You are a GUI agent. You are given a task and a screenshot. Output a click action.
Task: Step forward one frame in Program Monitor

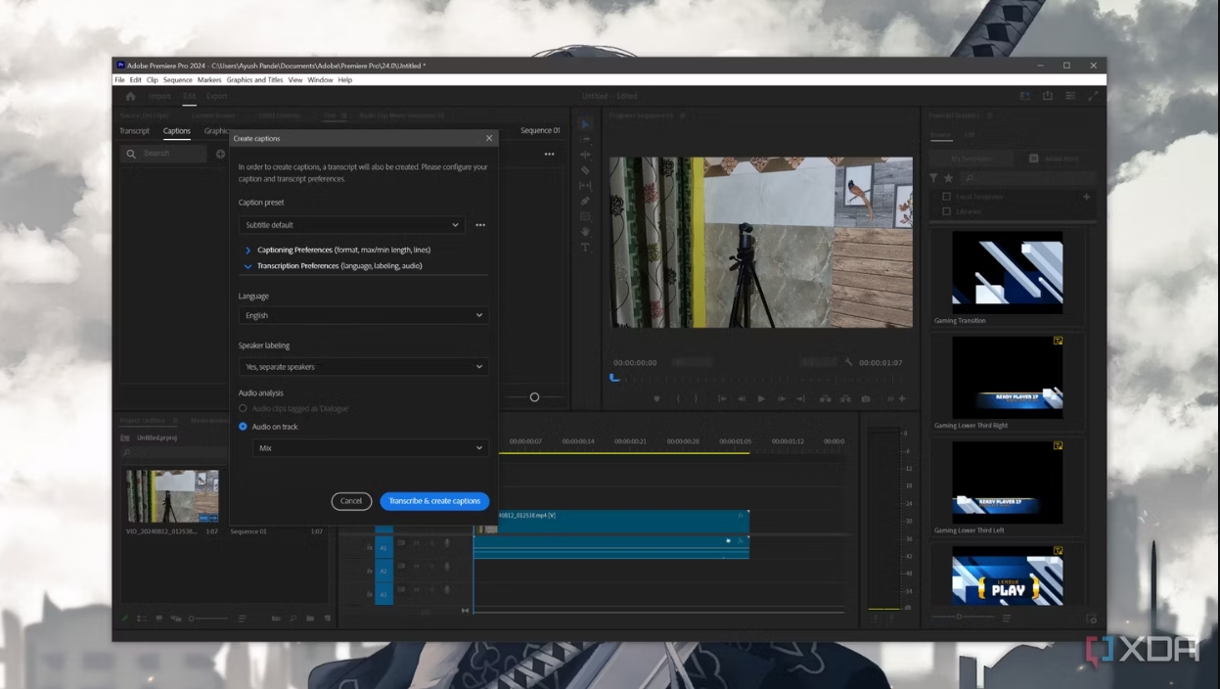[782, 399]
